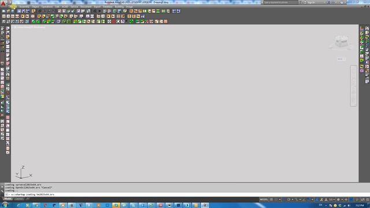Open the Document menu
370x208 pixels.
click(x=86, y=7)
